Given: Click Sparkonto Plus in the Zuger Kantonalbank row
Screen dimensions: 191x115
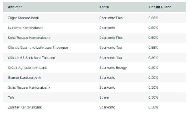Looking at the screenshot, I should point(111,18).
